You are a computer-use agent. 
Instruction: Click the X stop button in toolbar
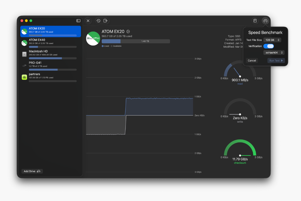click(88, 21)
